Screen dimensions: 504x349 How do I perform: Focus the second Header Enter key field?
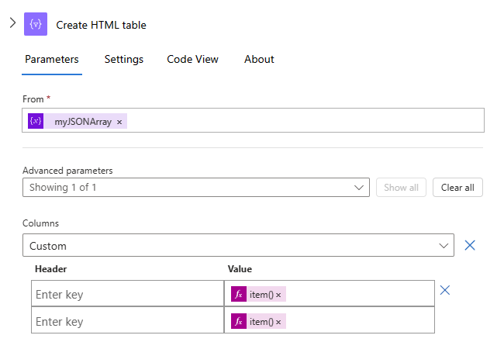127,322
